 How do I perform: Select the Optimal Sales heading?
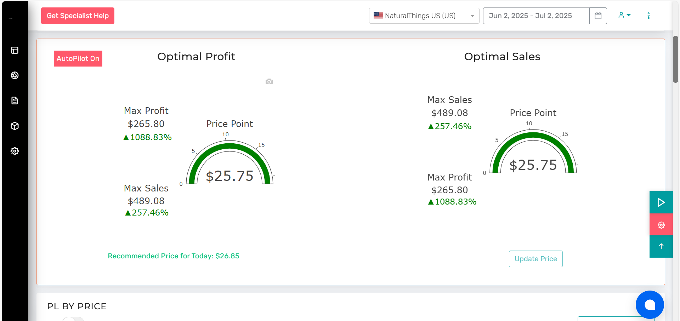click(x=502, y=56)
